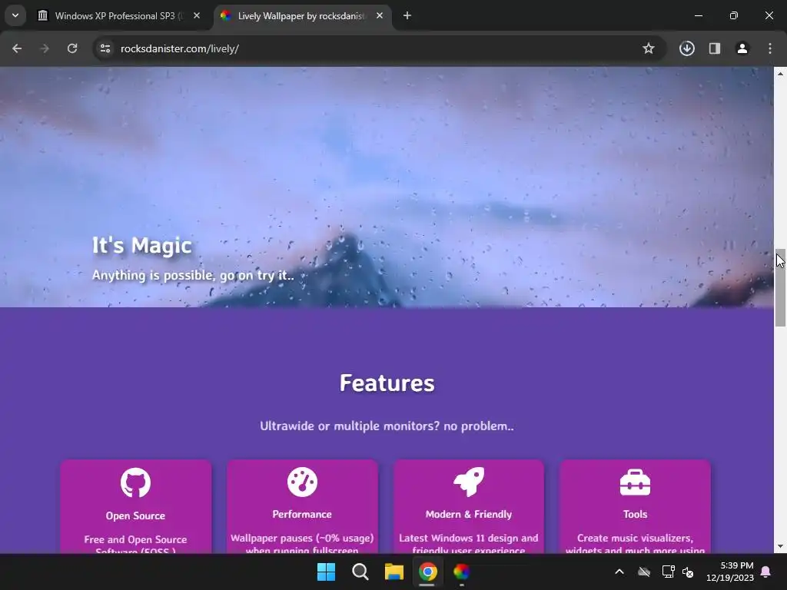Viewport: 787px width, 590px height.
Task: Close the Windows XP Professional SP3 tab
Action: (197, 16)
